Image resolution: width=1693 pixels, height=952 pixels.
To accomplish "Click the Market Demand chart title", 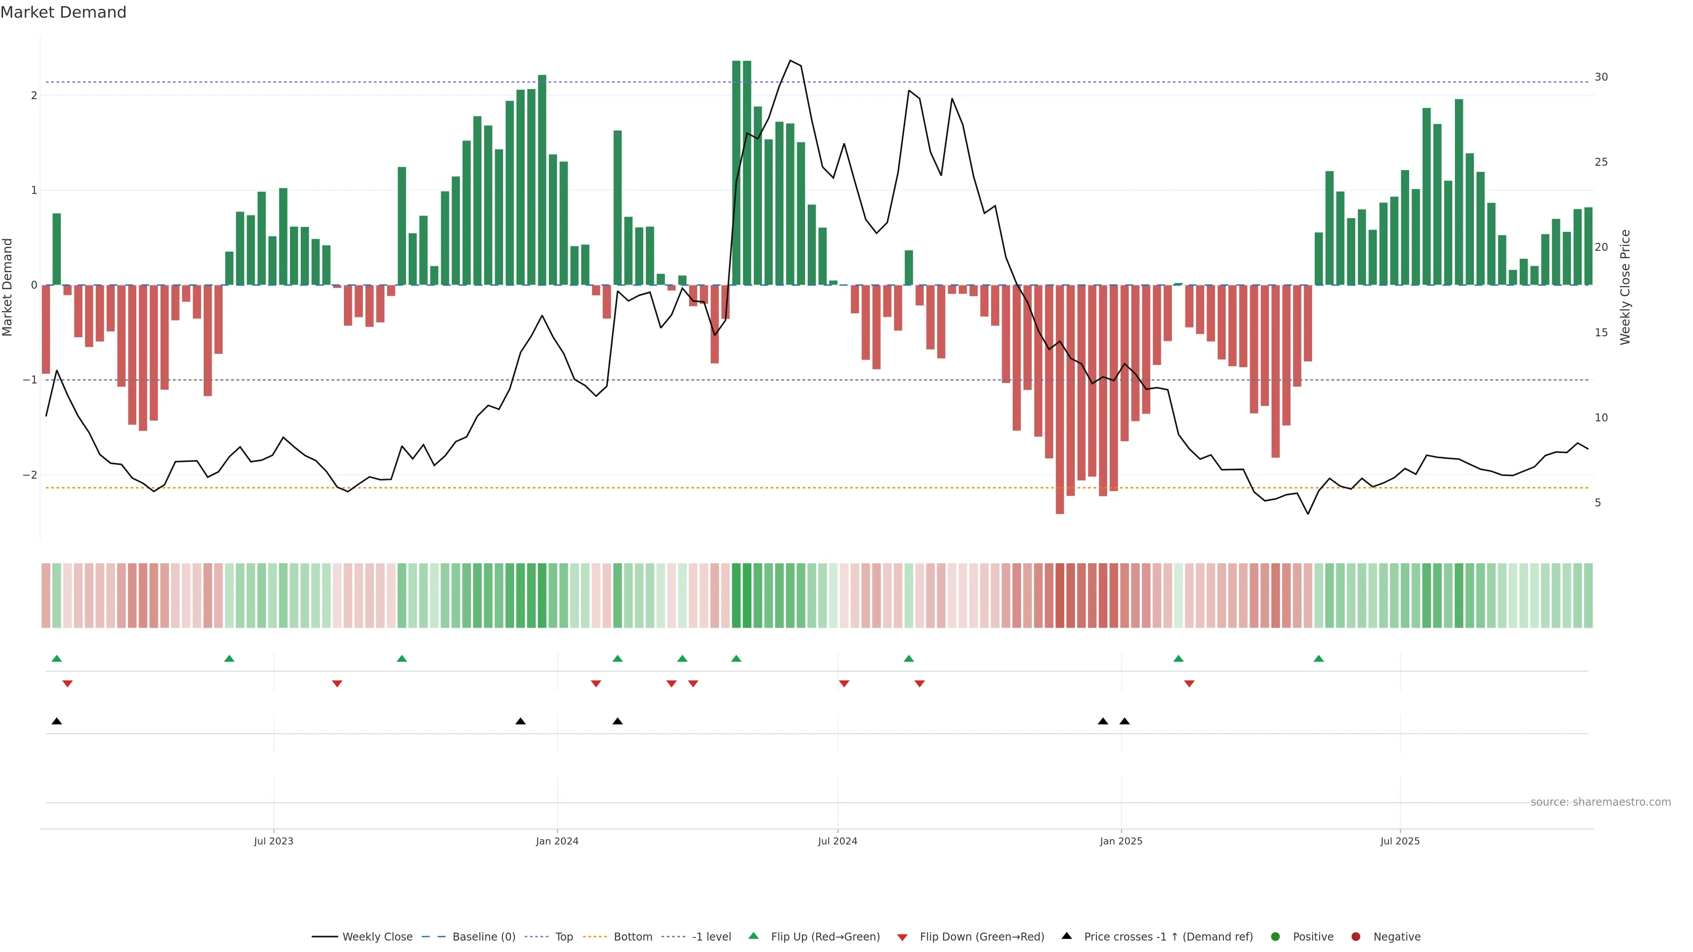I will (x=63, y=12).
